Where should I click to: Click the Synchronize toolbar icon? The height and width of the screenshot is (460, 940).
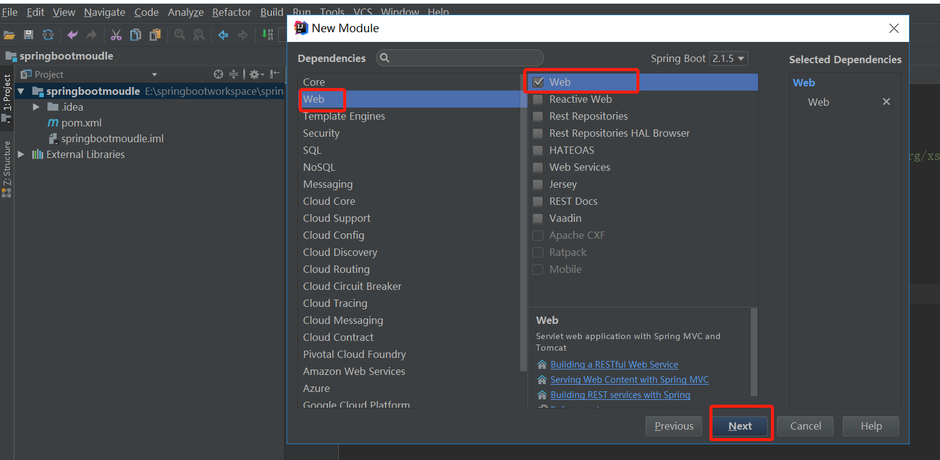[x=48, y=35]
